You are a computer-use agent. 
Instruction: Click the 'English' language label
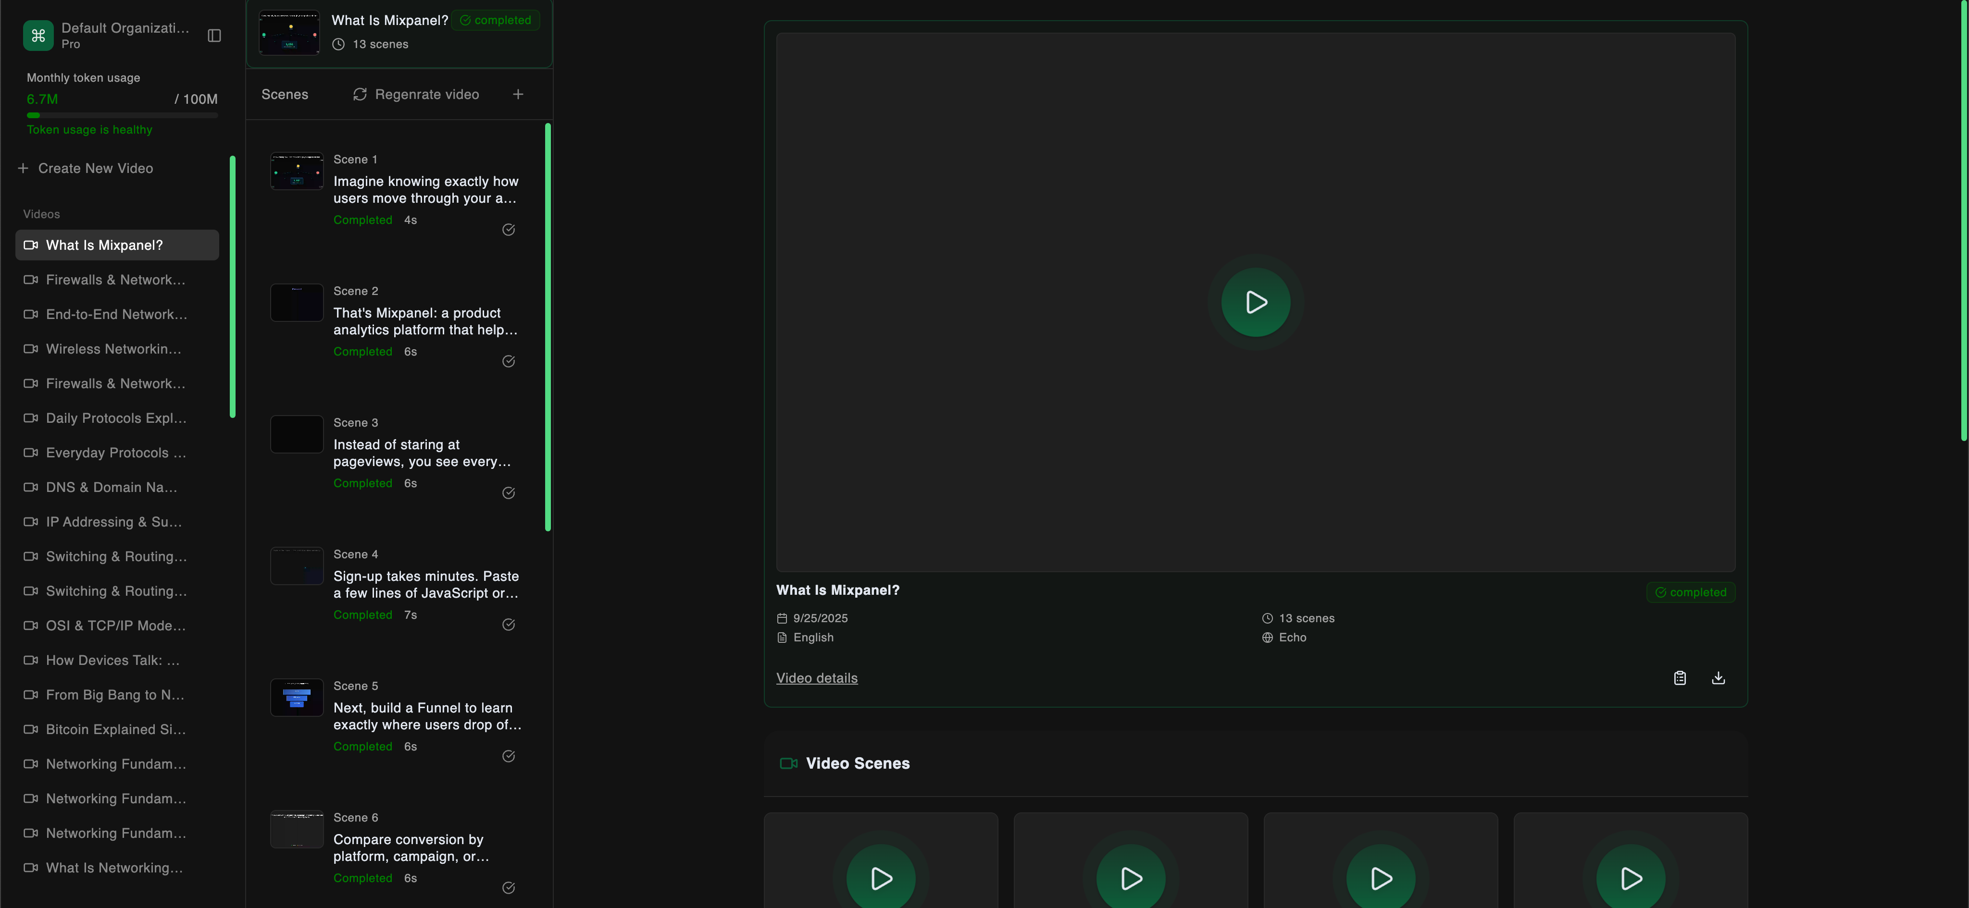point(813,637)
